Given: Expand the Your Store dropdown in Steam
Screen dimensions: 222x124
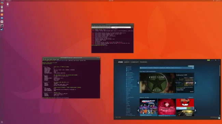Looking at the screenshot, I should tap(144, 68).
